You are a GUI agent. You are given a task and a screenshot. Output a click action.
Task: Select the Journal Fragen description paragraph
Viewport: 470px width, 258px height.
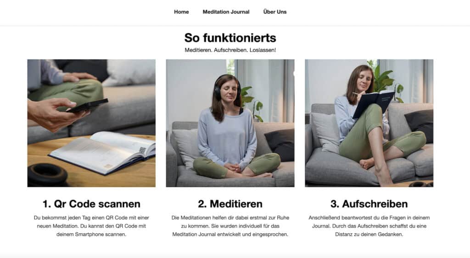coord(369,226)
